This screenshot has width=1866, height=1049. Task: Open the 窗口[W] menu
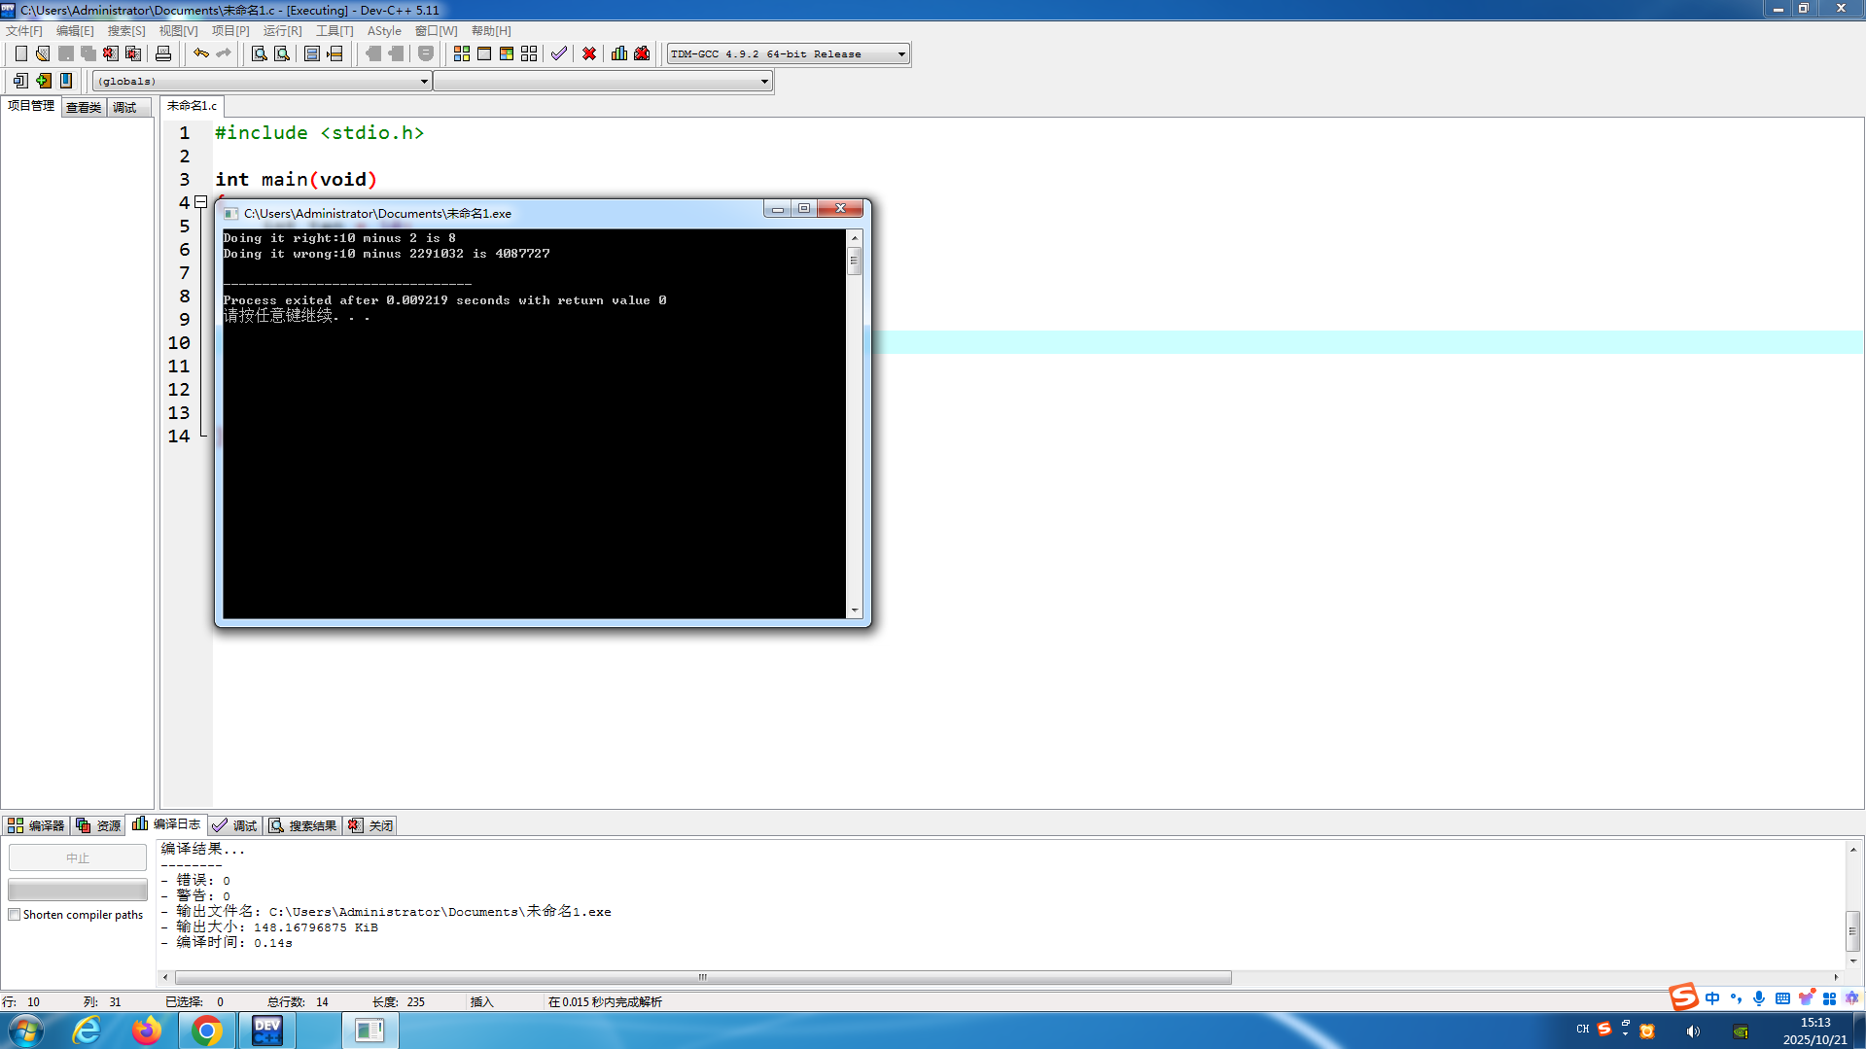(436, 31)
